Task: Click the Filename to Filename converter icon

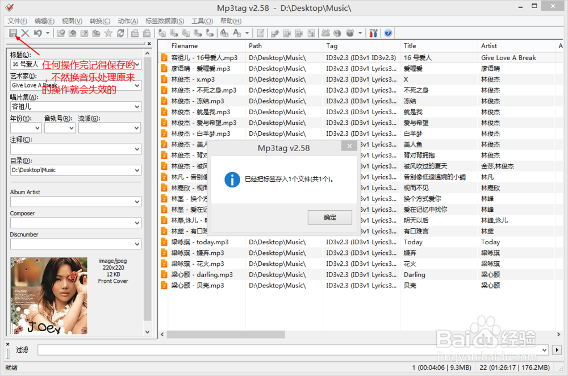Action: [186, 34]
